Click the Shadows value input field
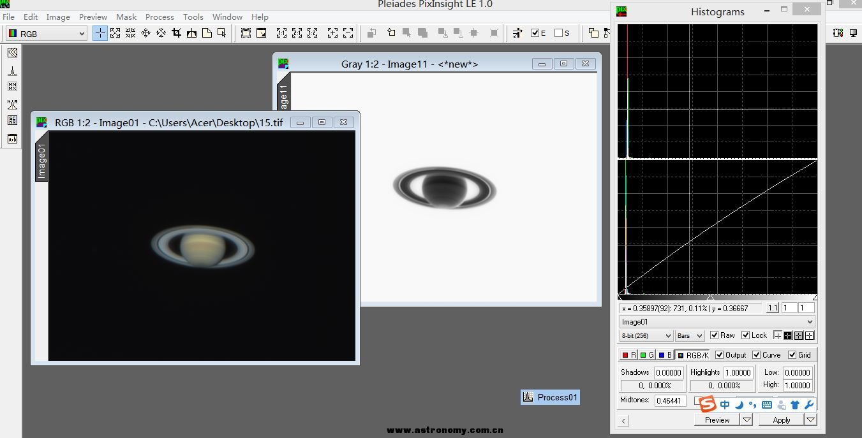 point(669,372)
